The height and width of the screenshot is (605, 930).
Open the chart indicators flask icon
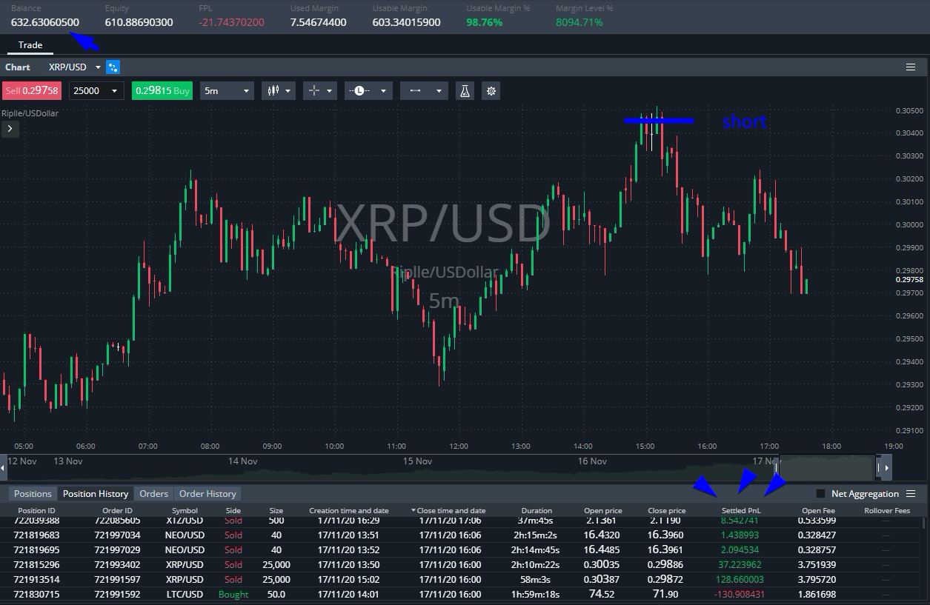click(465, 91)
